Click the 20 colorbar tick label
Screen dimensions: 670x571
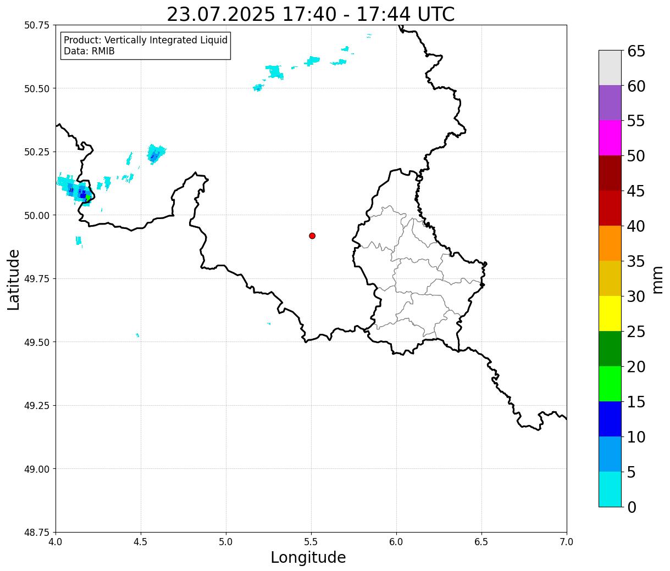(x=636, y=367)
